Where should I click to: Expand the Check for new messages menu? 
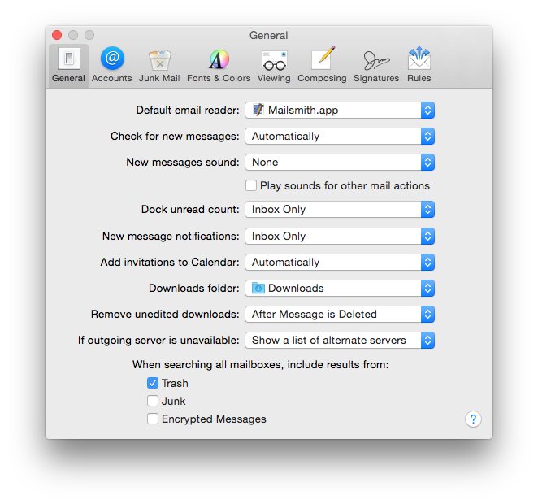point(340,137)
